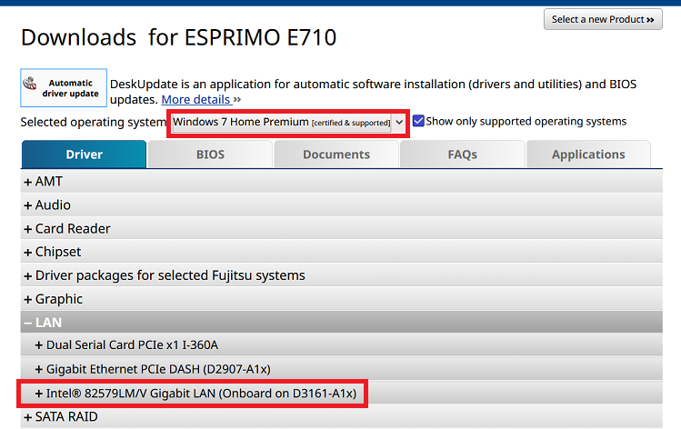
Task: Click Select a new Product button
Action: click(x=603, y=19)
